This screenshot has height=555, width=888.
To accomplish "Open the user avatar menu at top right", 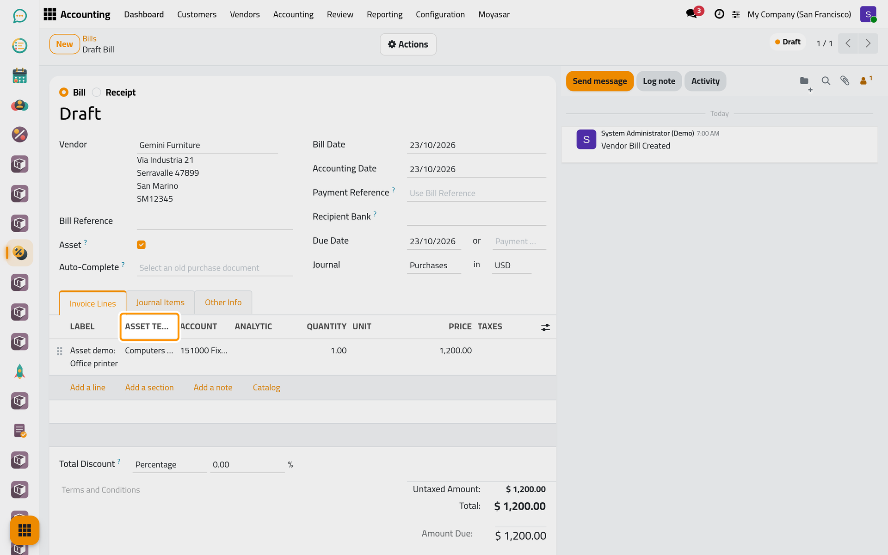I will (868, 14).
